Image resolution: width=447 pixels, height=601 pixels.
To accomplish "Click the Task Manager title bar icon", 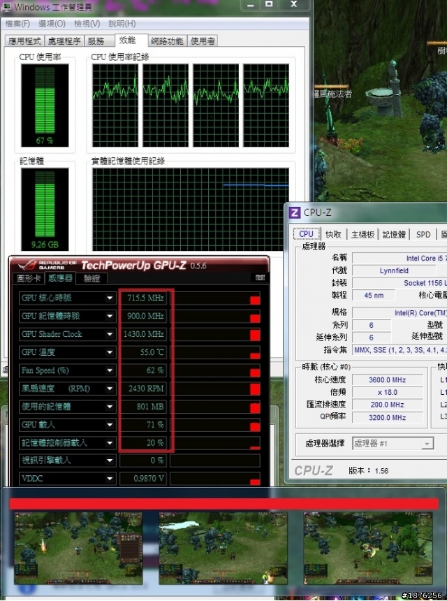I will click(x=6, y=6).
